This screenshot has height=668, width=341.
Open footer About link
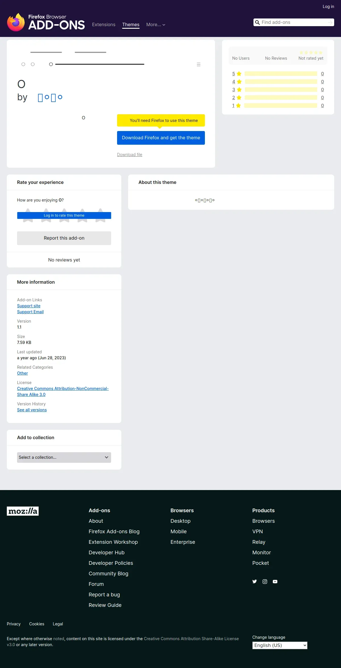[x=96, y=521]
